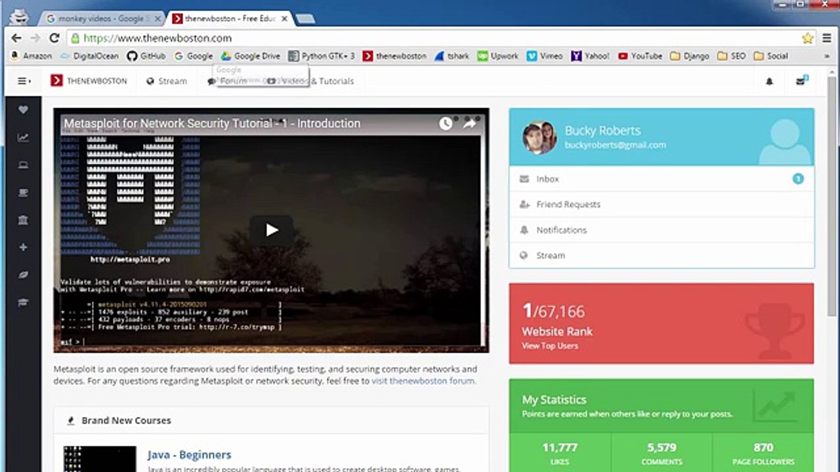Viewport: 840px width, 472px height.
Task: Click Bucky Roberts profile avatar photo
Action: click(x=539, y=137)
